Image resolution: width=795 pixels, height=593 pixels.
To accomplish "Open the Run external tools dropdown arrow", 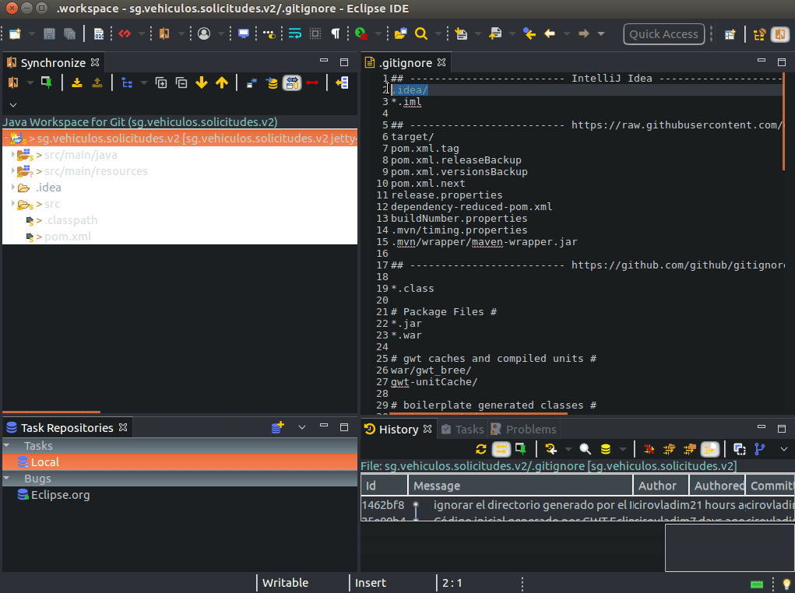I will [x=378, y=34].
